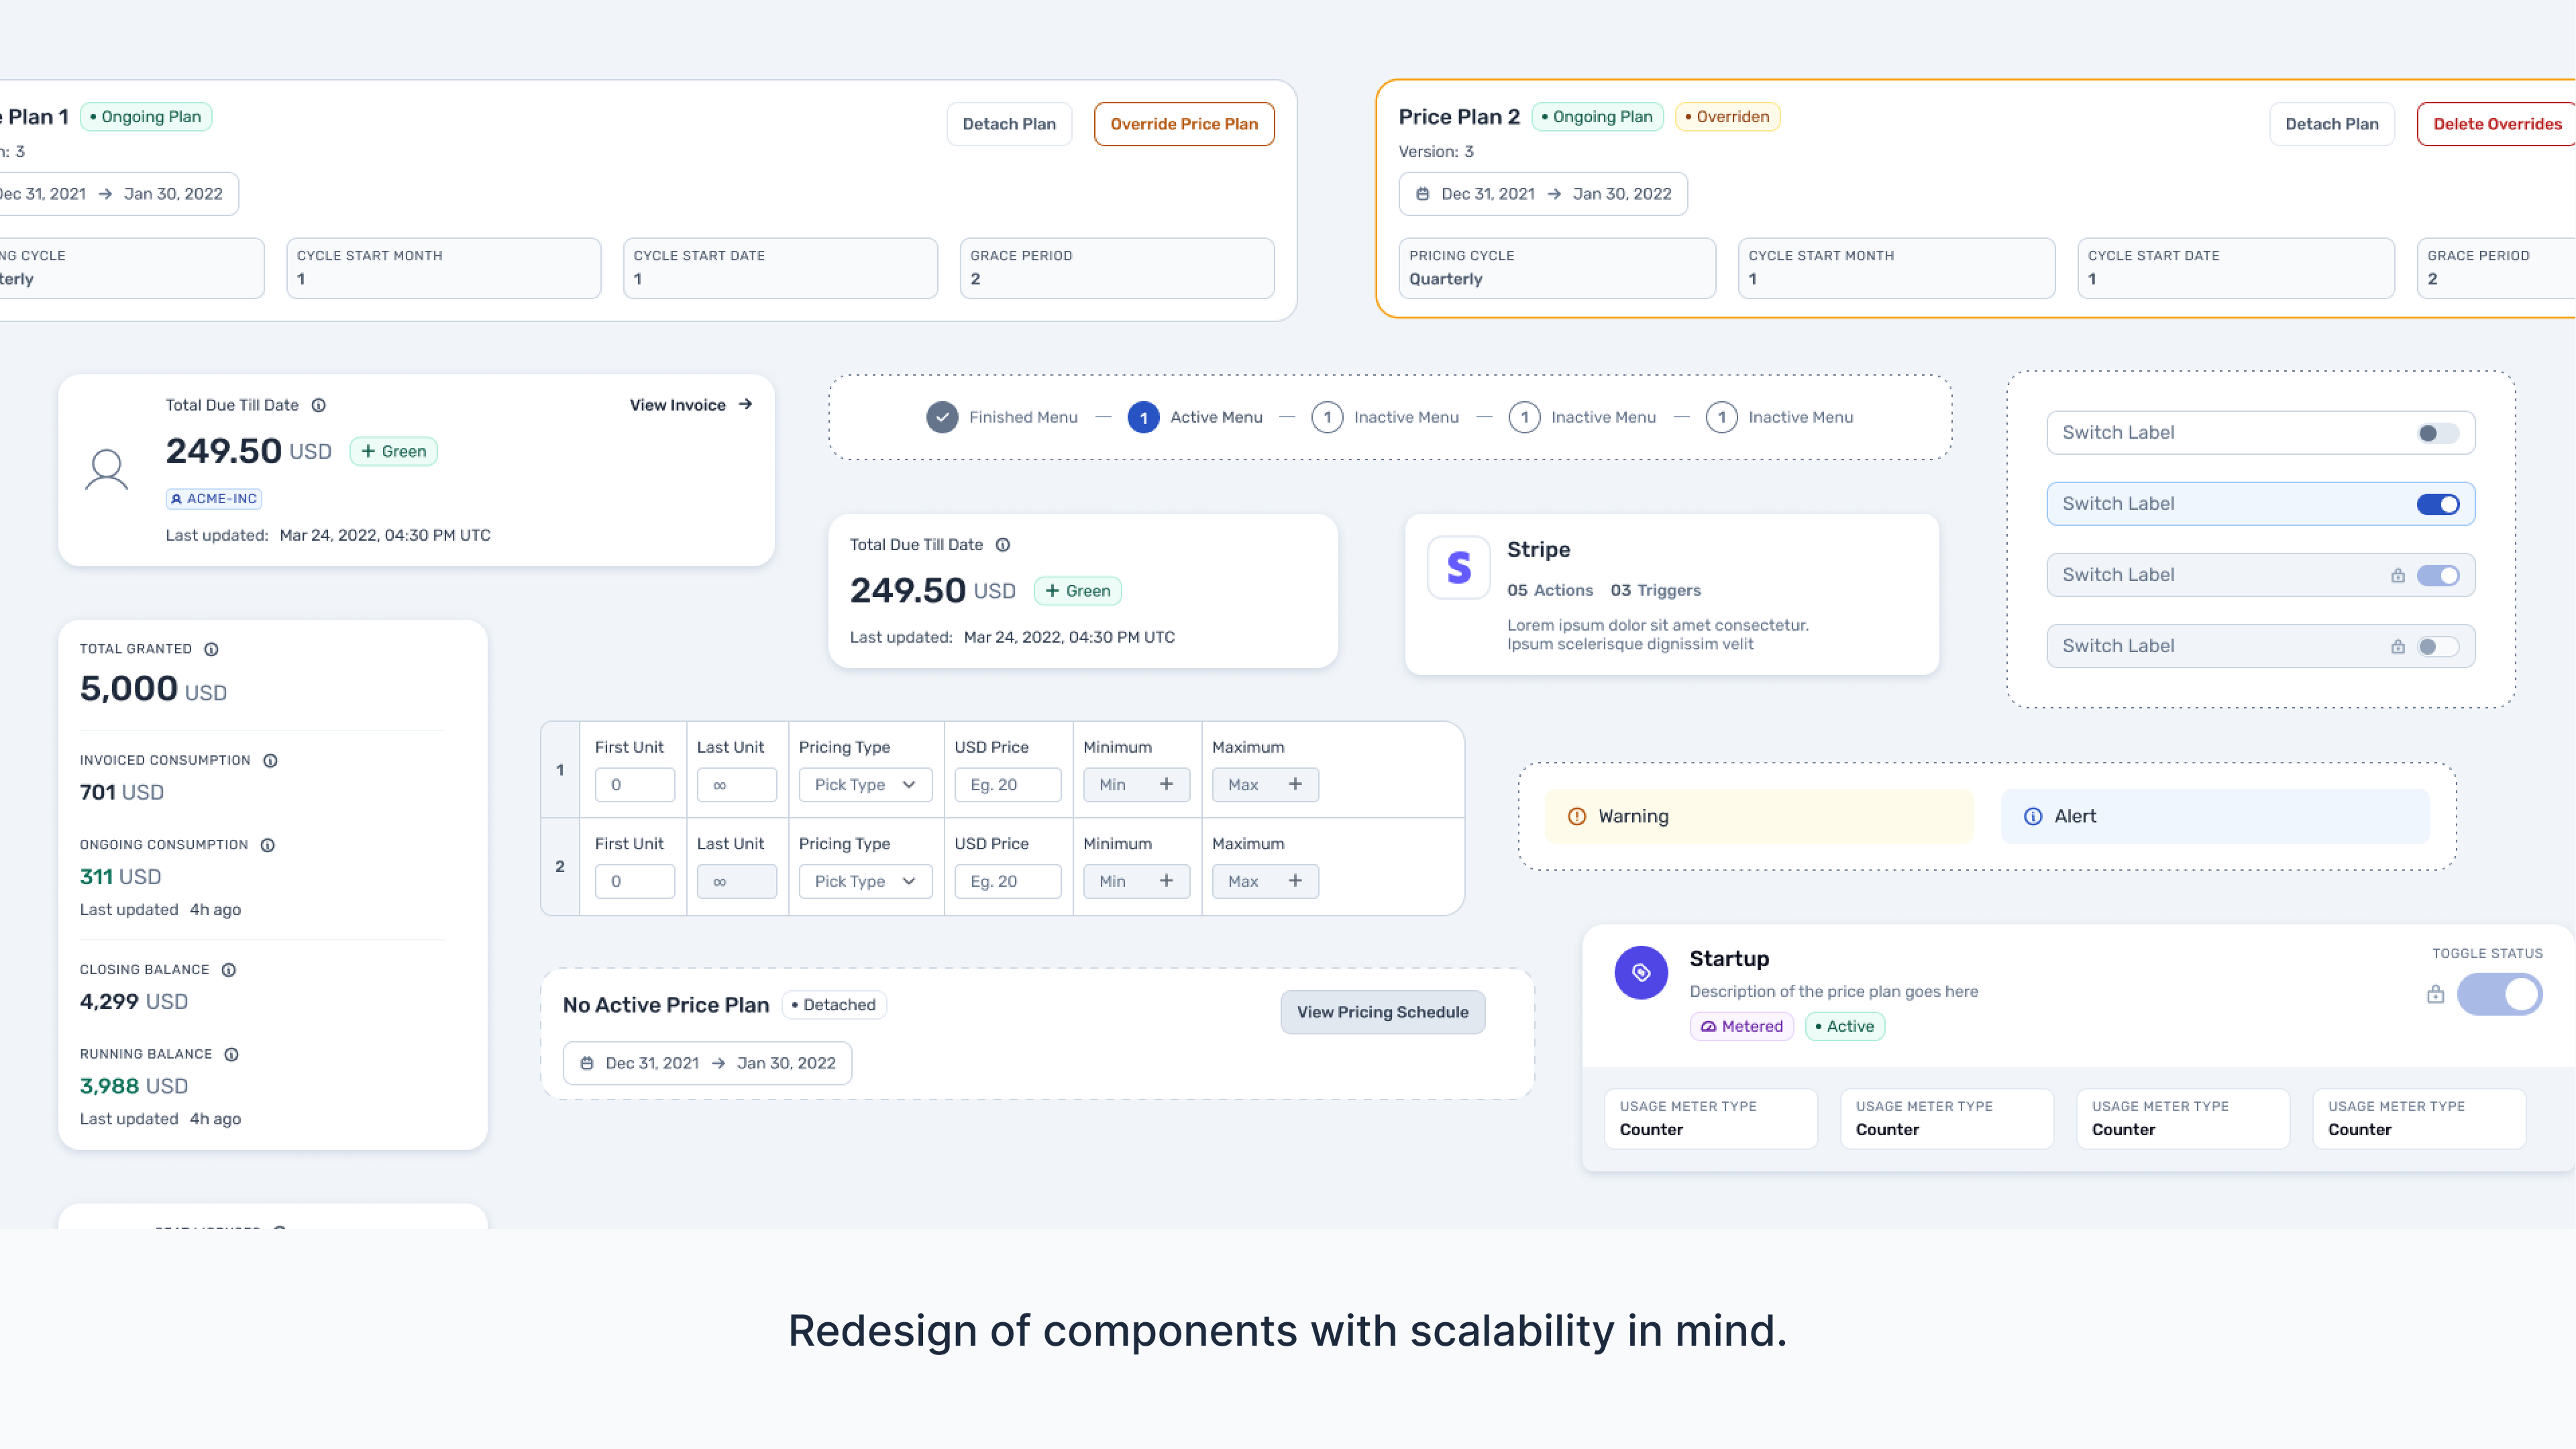The width and height of the screenshot is (2576, 1449).
Task: Click First Unit input in row 1
Action: coord(635,784)
